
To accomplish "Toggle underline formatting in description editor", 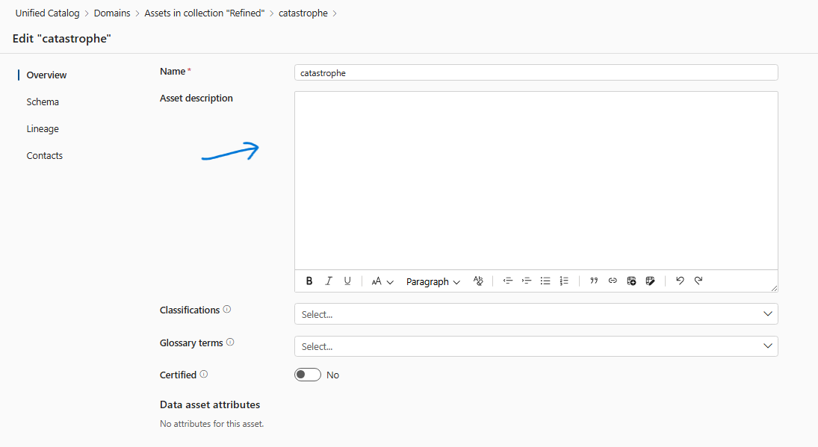I will tap(347, 281).
